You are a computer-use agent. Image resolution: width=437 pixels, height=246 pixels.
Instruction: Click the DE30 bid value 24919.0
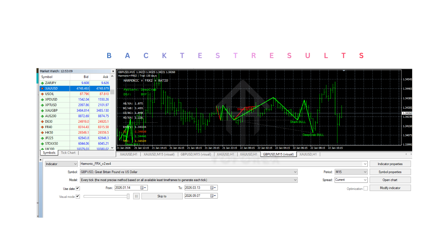84,121
